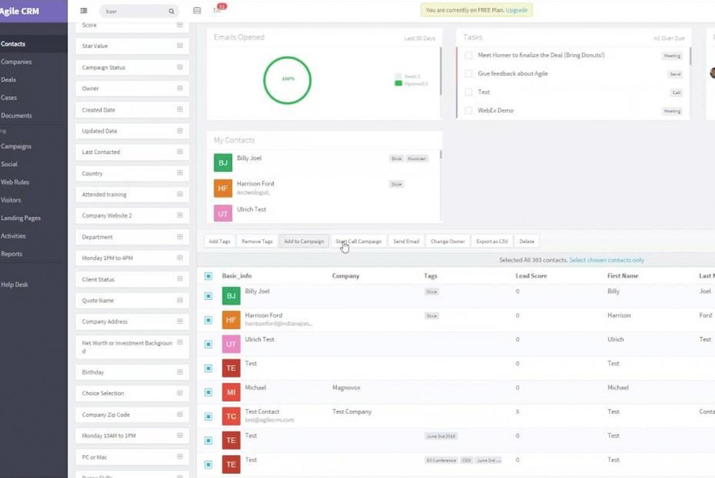Deselect Harrison Ford's row checkbox
Viewport: 715px width, 478px height.
point(208,320)
